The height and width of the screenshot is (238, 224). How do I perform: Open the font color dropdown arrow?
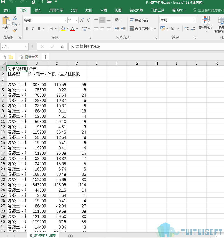(77, 29)
